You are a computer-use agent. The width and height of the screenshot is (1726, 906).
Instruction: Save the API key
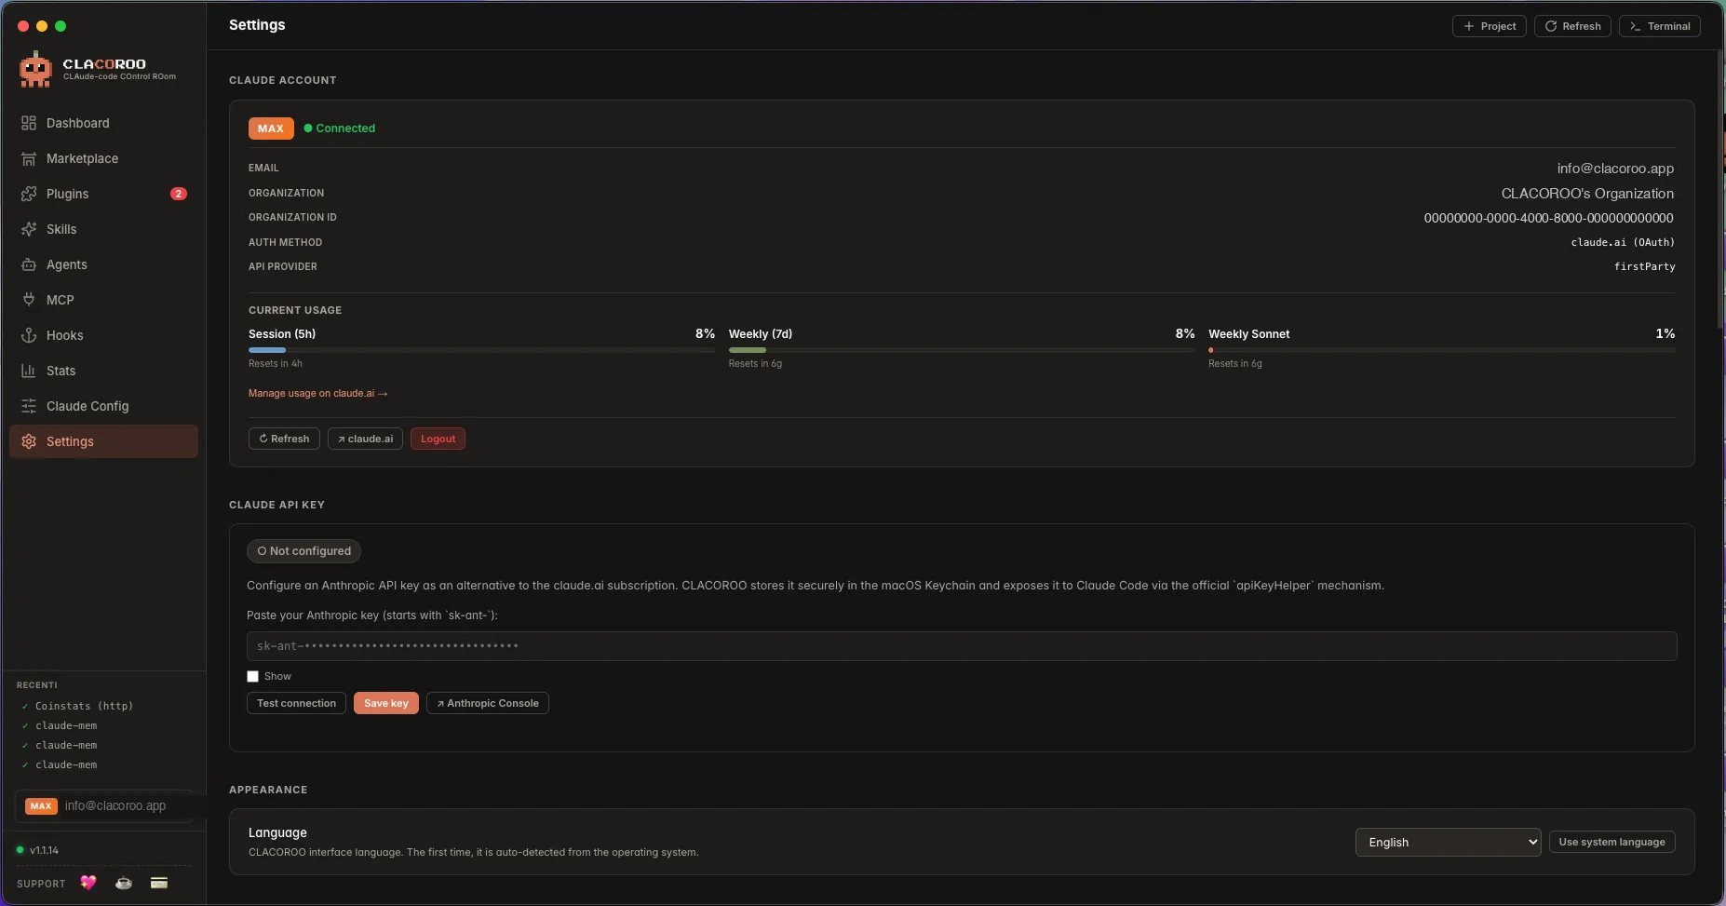pyautogui.click(x=386, y=703)
